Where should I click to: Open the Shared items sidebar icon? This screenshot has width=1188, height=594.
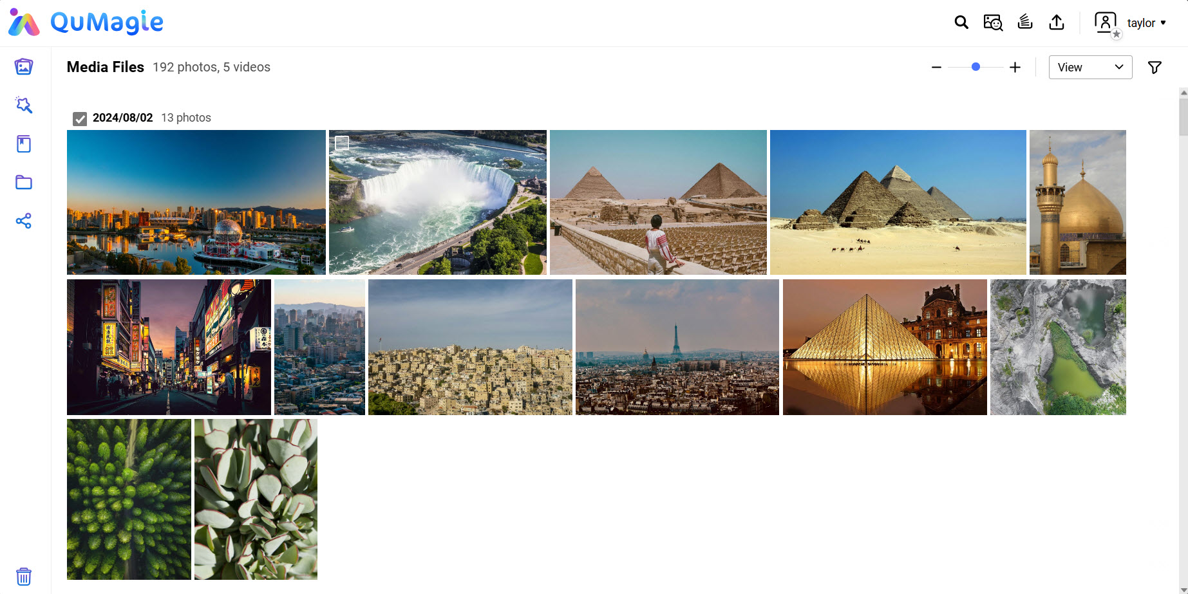[x=24, y=221]
